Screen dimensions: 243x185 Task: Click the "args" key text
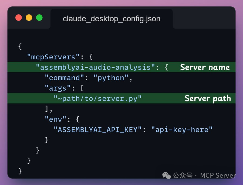pyautogui.click(x=58, y=88)
